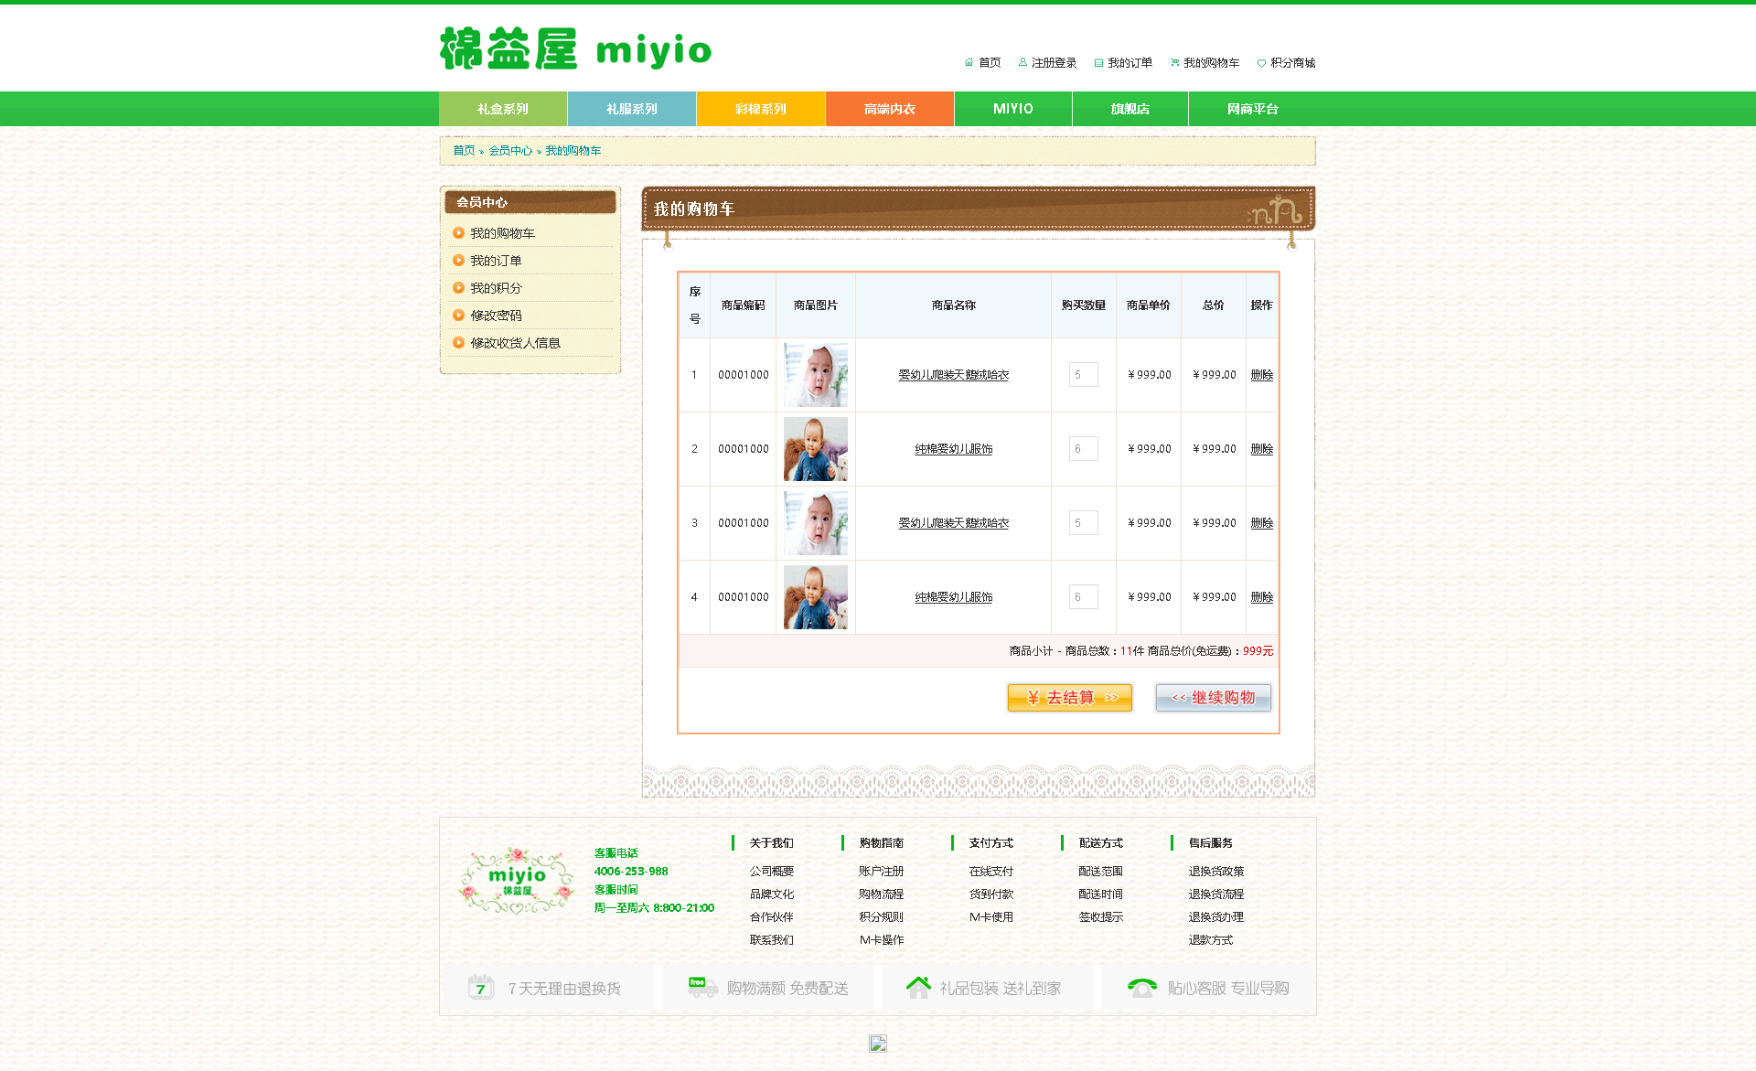The image size is (1756, 1071).
Task: Select the 旗舰店 menu item
Action: click(1130, 109)
